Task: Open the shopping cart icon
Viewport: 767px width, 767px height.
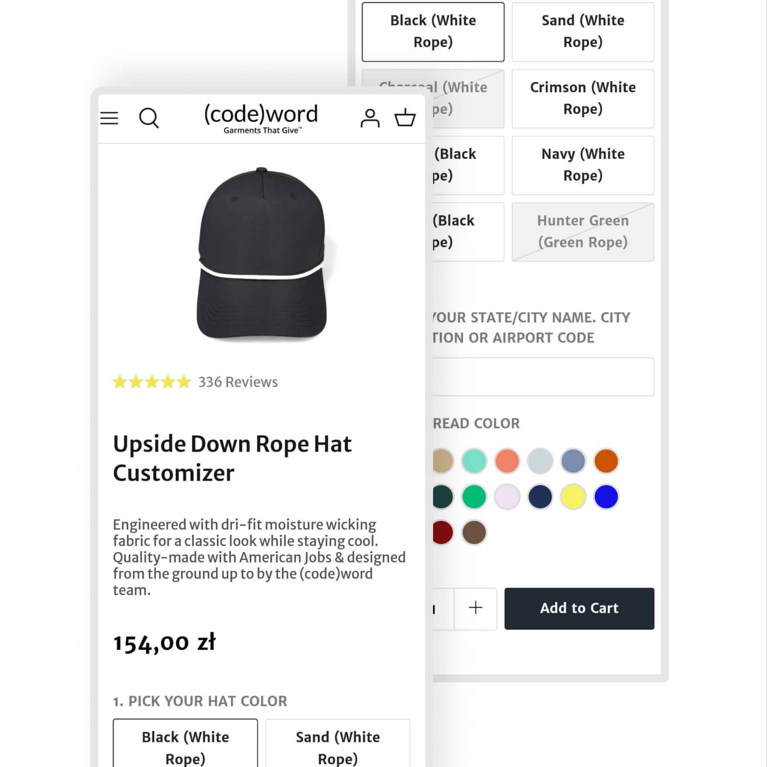Action: coord(404,118)
